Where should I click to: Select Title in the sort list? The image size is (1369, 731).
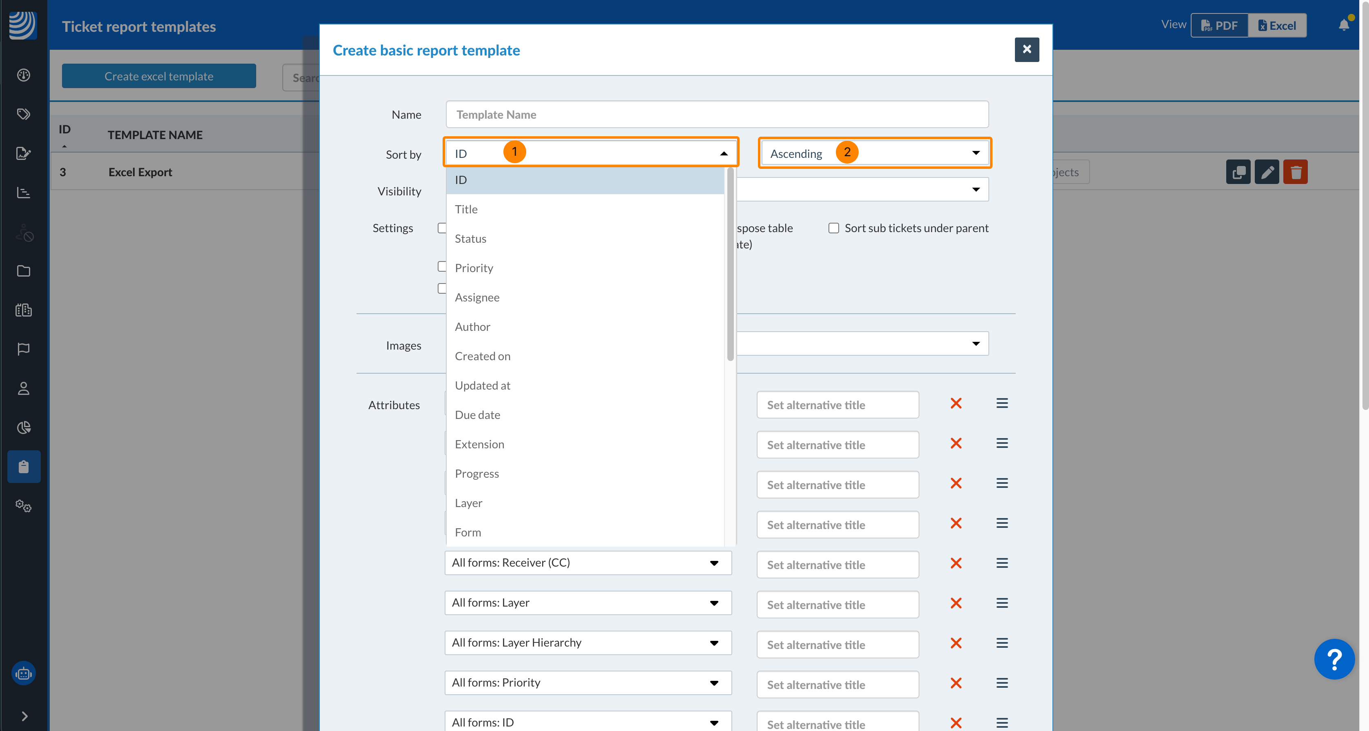[x=585, y=209]
